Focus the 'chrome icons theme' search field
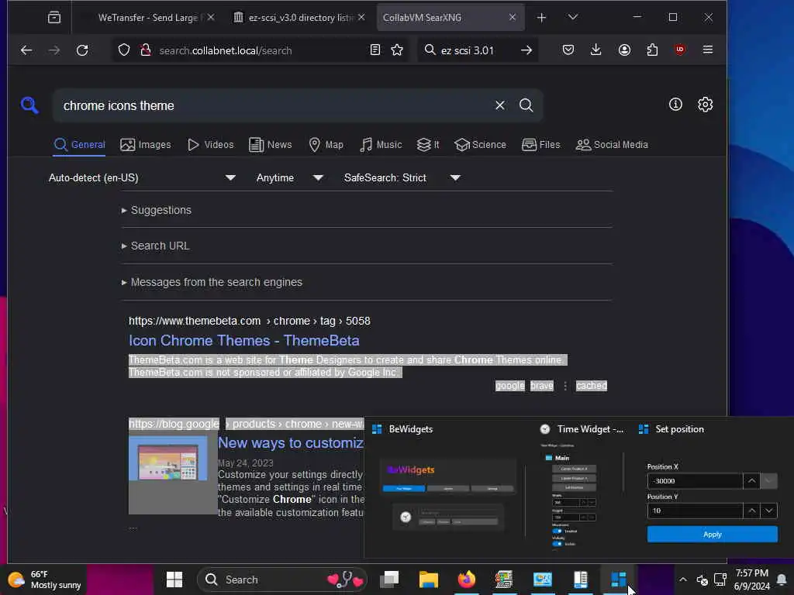This screenshot has height=595, width=794. (274, 105)
